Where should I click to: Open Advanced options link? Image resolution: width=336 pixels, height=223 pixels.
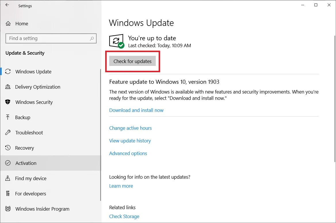coord(128,153)
